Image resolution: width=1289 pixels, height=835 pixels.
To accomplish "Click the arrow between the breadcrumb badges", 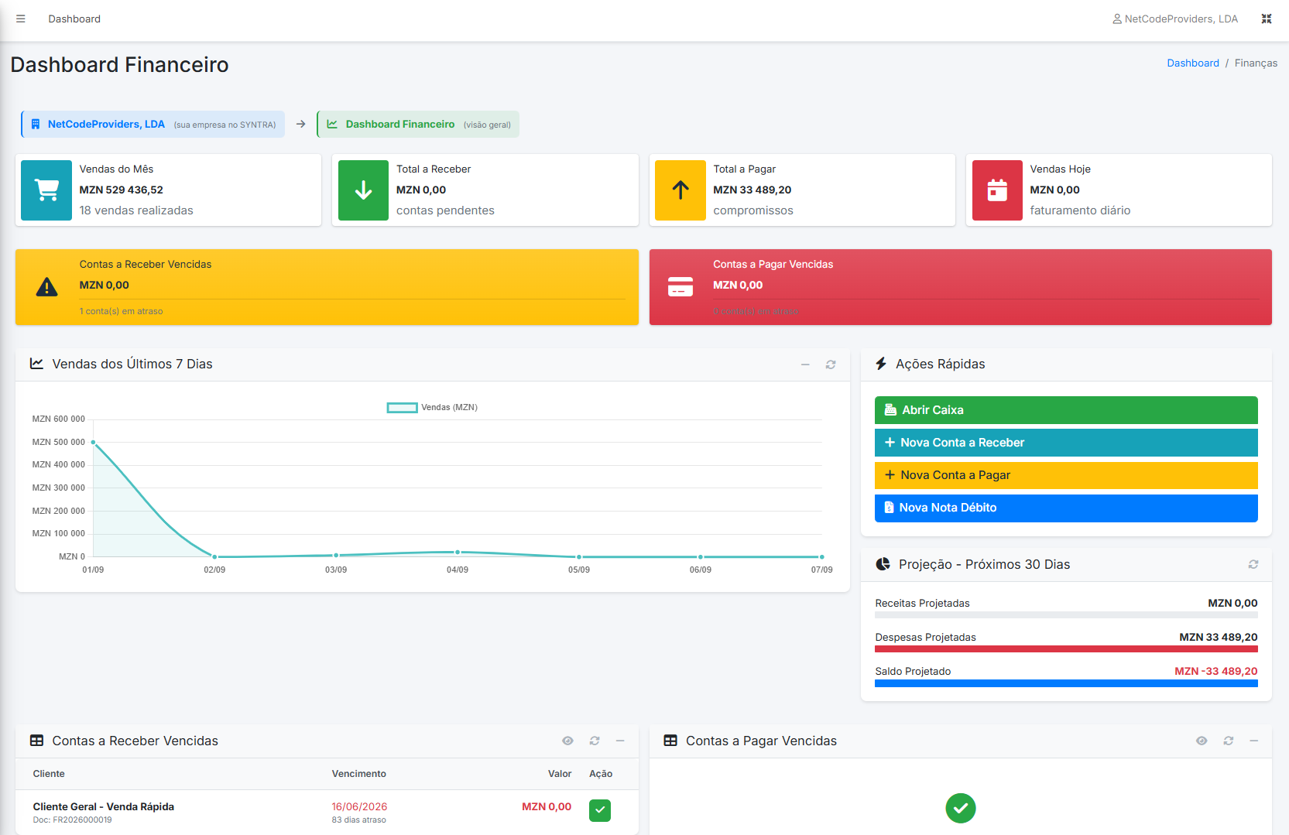I will click(x=300, y=125).
